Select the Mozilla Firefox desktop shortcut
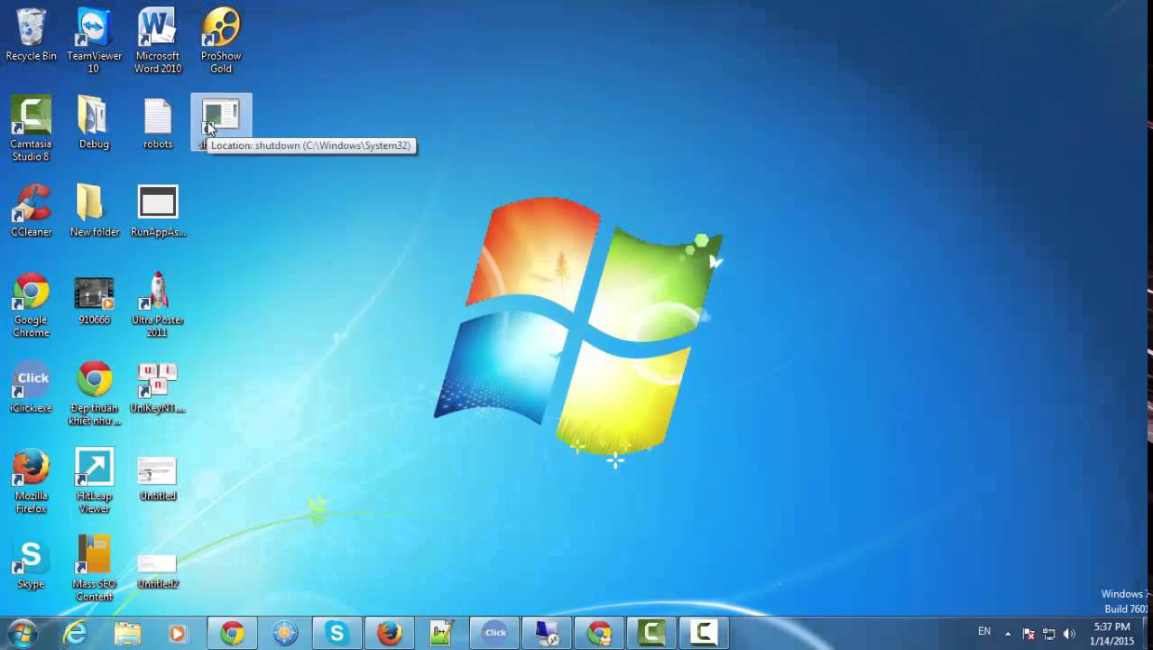Screen dimensions: 1153x650 31,480
